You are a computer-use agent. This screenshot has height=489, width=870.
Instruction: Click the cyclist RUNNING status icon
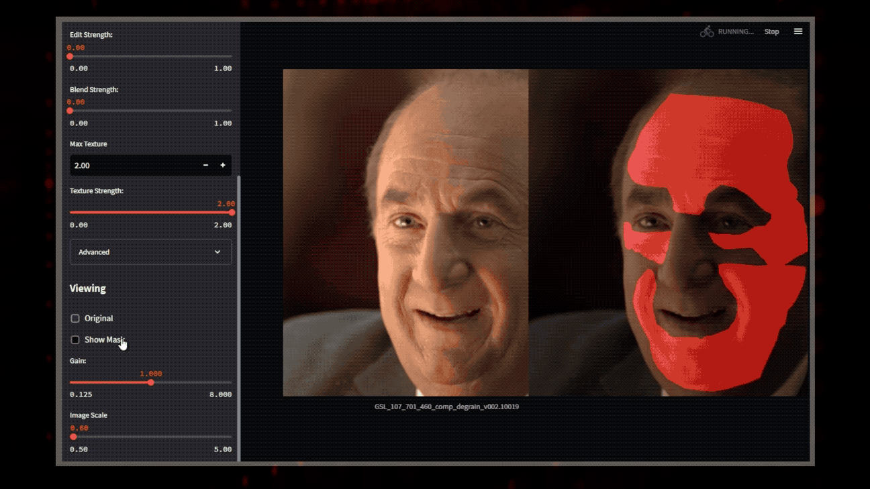click(706, 31)
